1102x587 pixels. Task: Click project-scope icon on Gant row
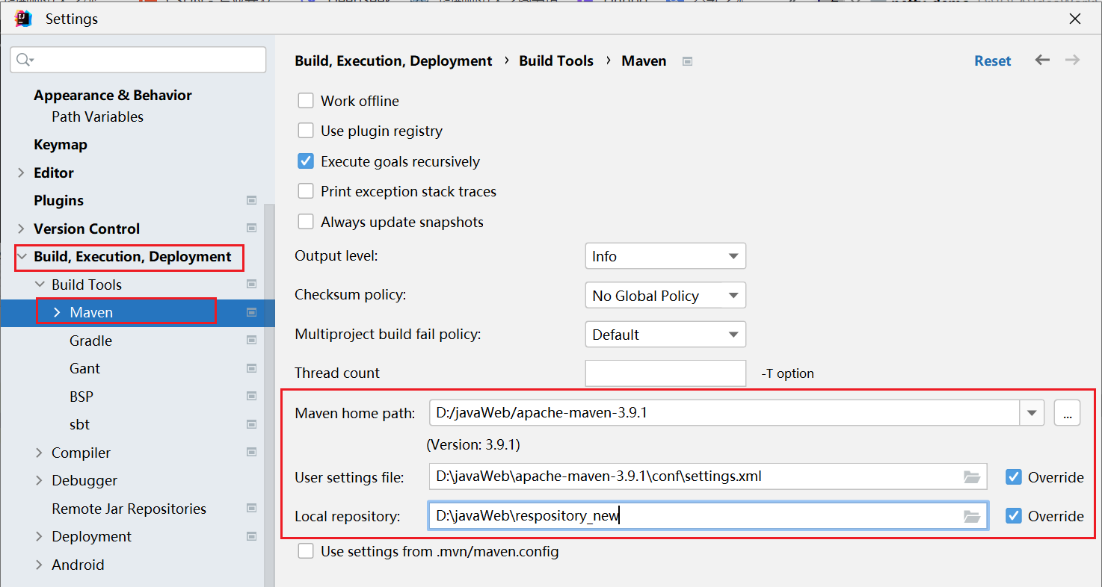pyautogui.click(x=252, y=368)
